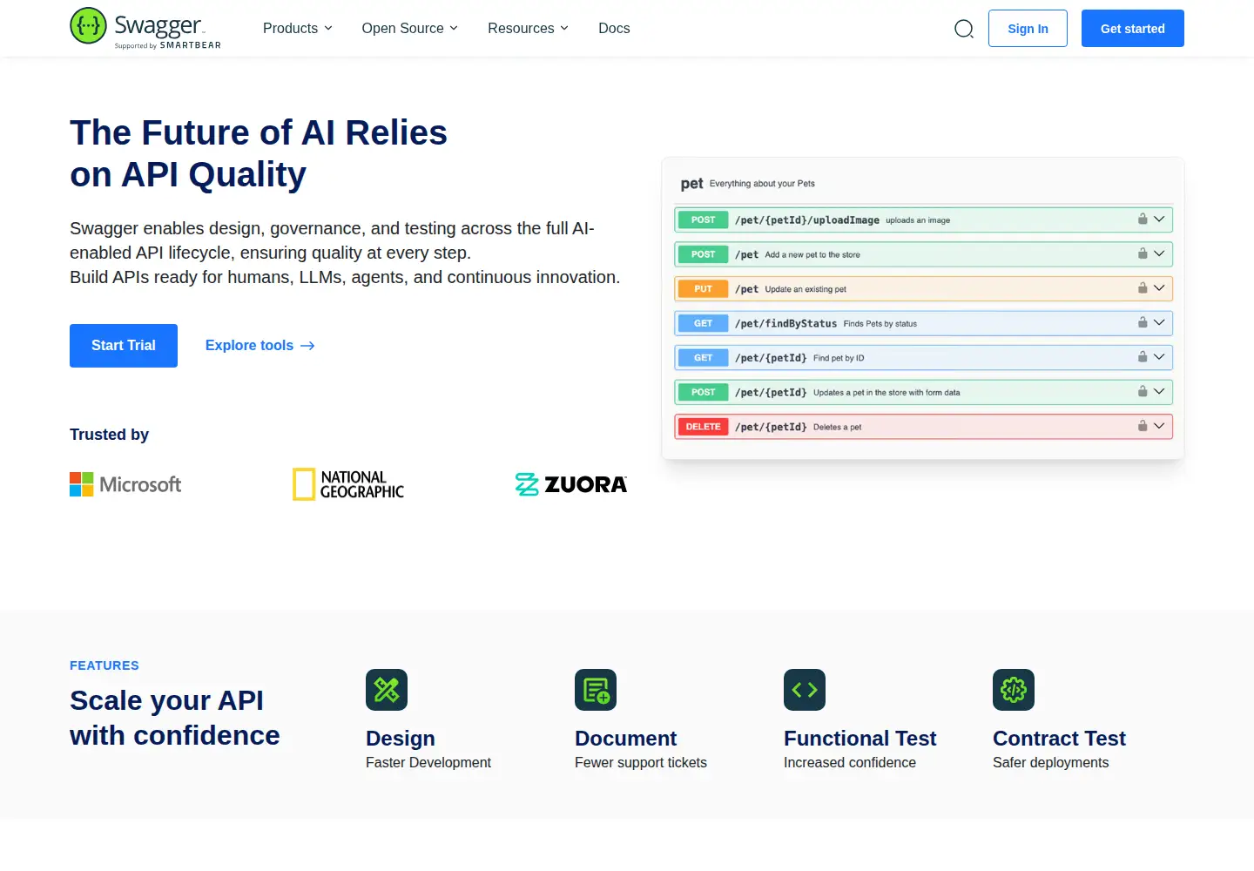Screen dimensions: 1254x871
Task: Click lock icon on /pet/findByStatus row
Action: coord(1143,323)
